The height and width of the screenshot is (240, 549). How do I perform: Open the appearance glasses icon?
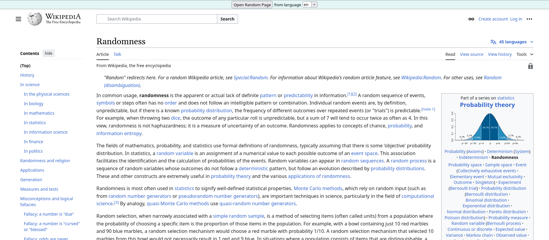[471, 19]
